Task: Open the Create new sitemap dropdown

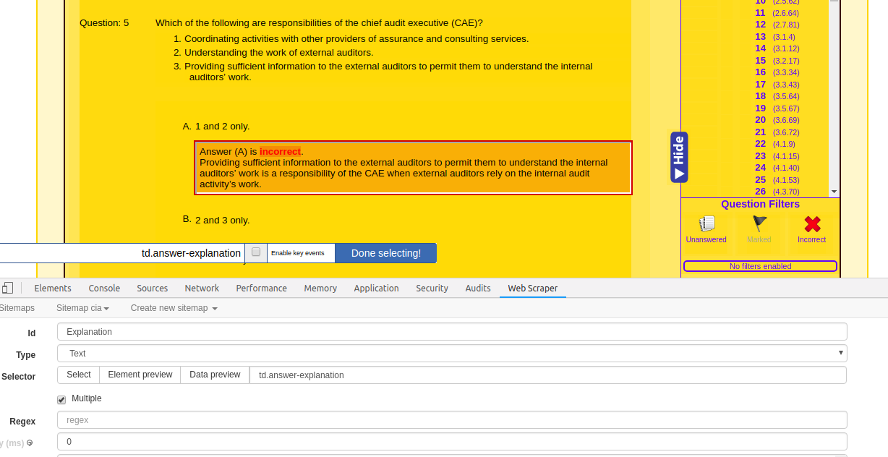Action: coord(174,308)
